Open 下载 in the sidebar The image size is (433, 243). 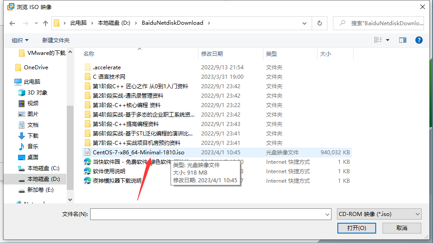coord(28,135)
